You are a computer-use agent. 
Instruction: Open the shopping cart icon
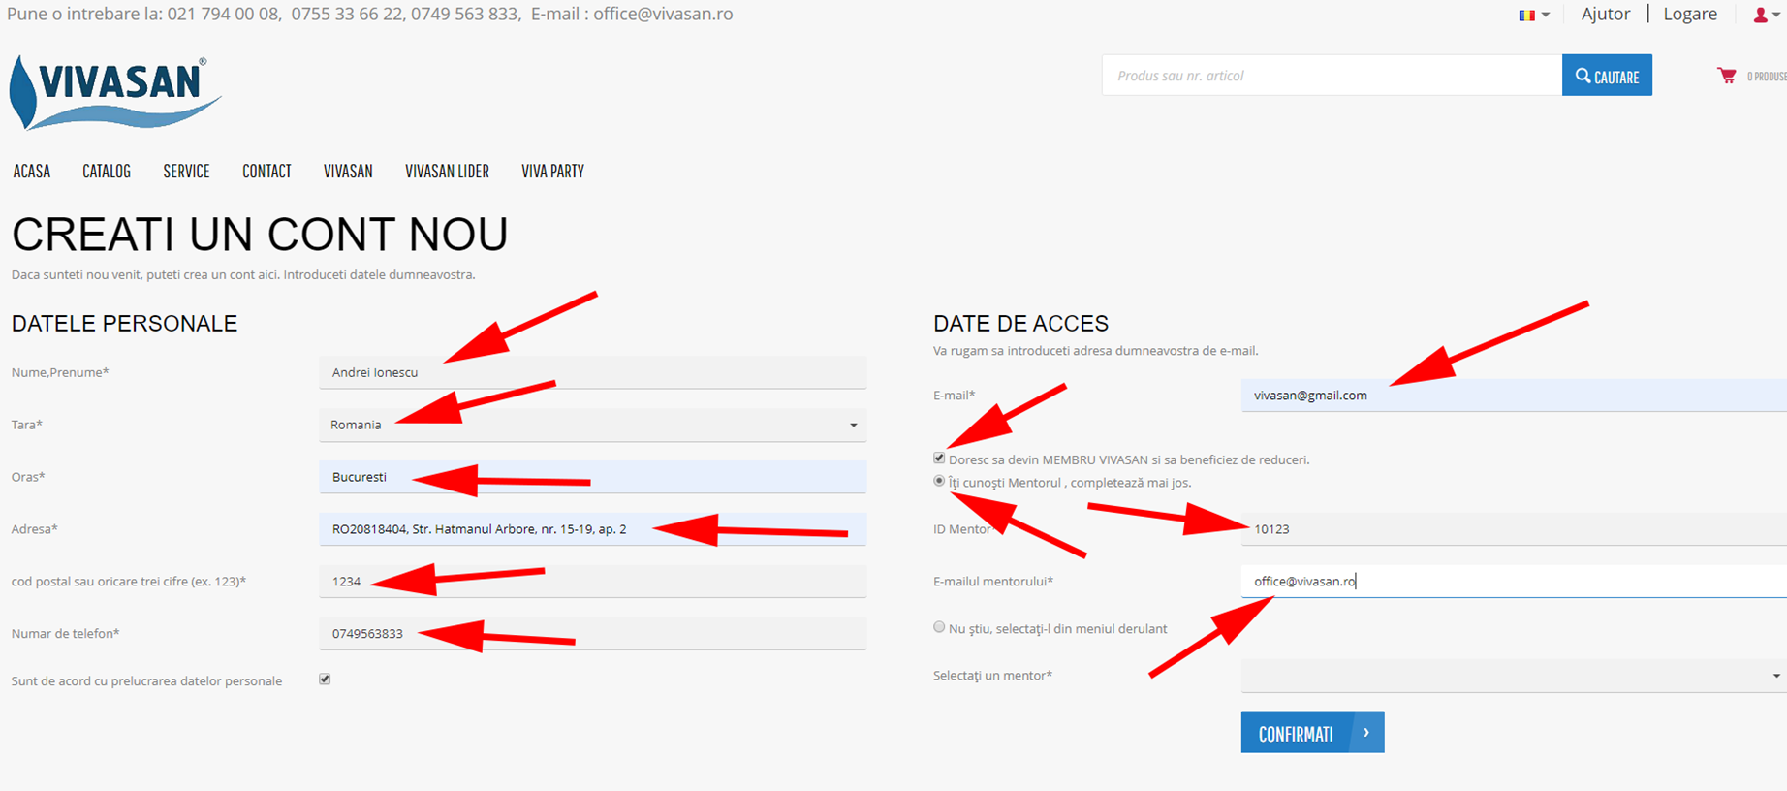pyautogui.click(x=1726, y=76)
